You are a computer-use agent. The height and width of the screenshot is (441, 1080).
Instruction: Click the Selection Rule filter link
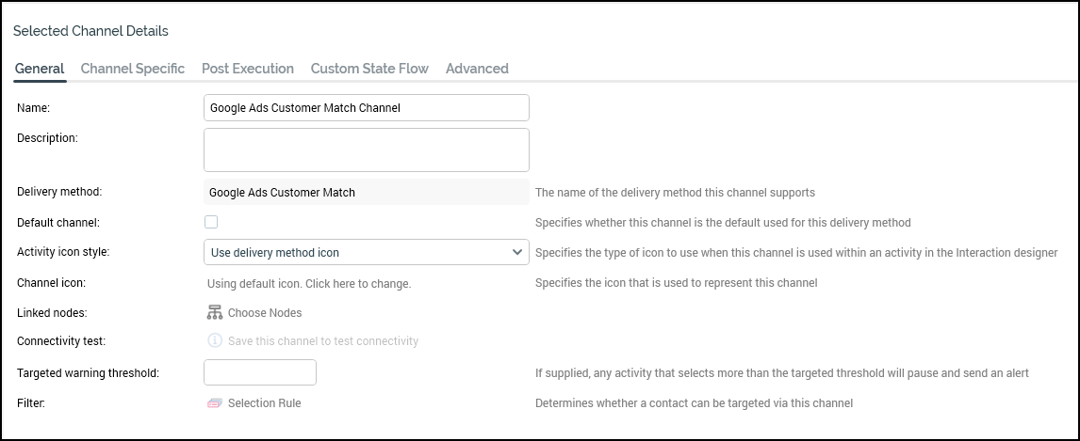pyautogui.click(x=265, y=403)
